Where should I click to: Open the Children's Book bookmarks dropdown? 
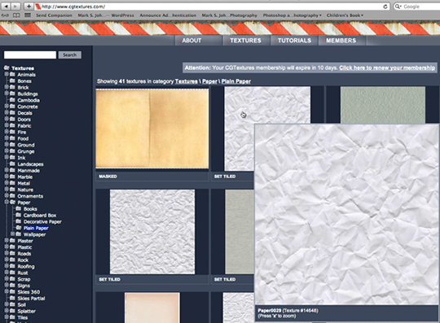345,15
